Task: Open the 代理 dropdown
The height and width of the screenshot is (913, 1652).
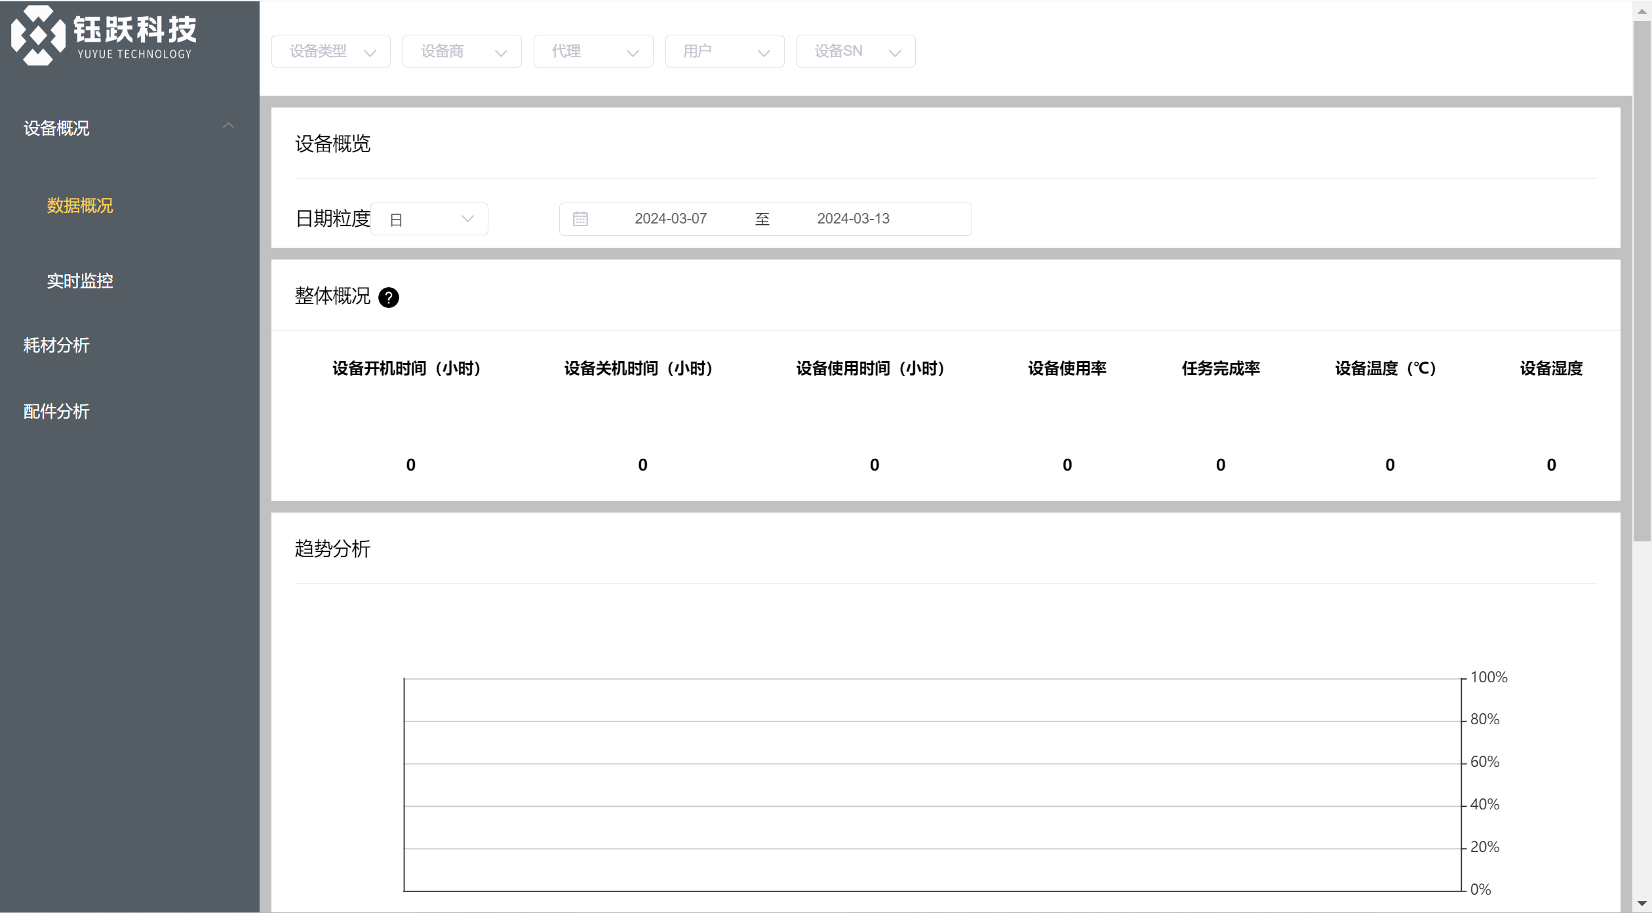Action: coord(593,51)
